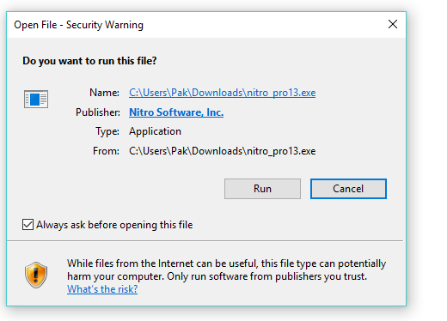The image size is (447, 321).
Task: Open the nitro_pro13.exe Name path link
Action: (222, 93)
